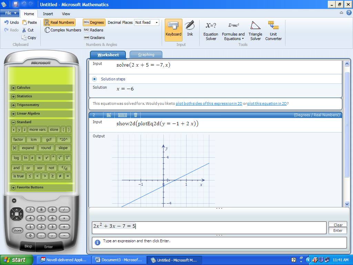Collapse the Standard button group
The height and width of the screenshot is (265, 353).
(13, 122)
